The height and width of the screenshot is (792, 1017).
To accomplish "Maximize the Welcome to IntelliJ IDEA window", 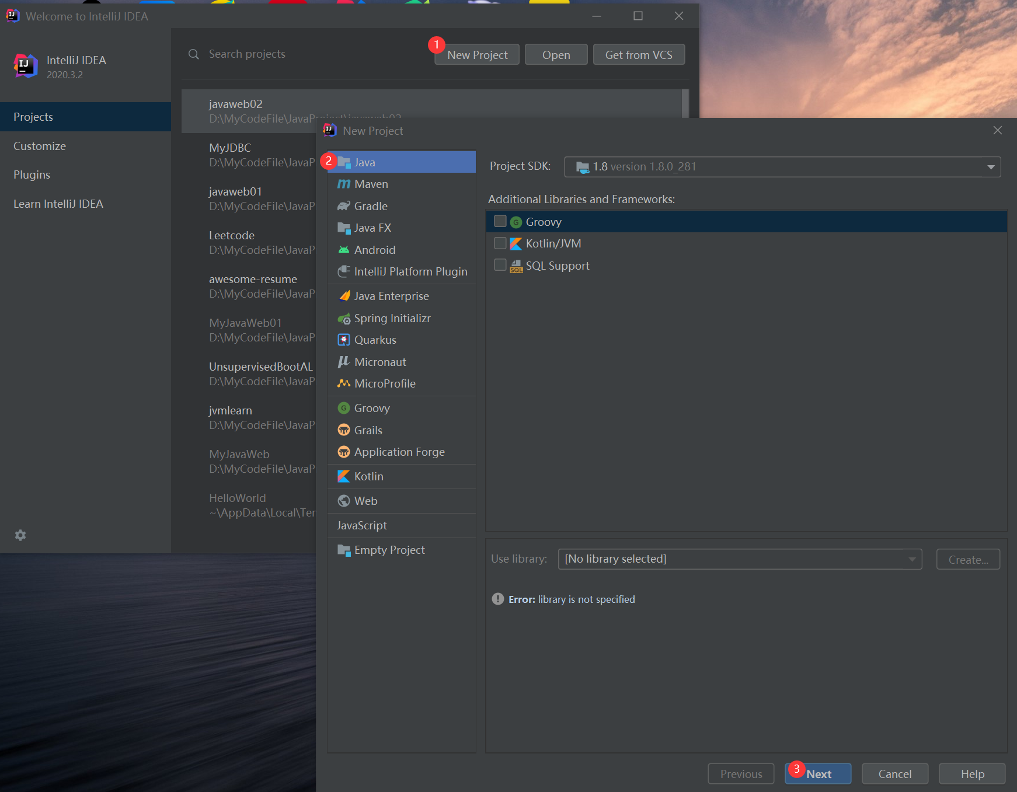I will tap(638, 16).
